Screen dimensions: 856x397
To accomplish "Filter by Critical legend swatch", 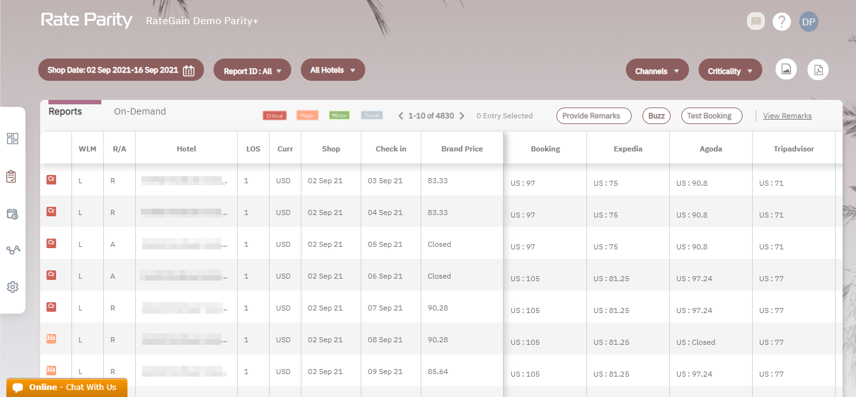I will 275,116.
